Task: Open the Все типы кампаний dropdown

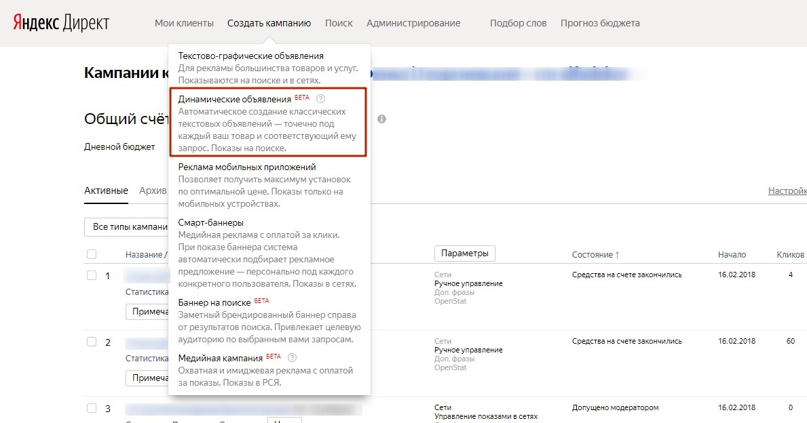Action: [127, 226]
